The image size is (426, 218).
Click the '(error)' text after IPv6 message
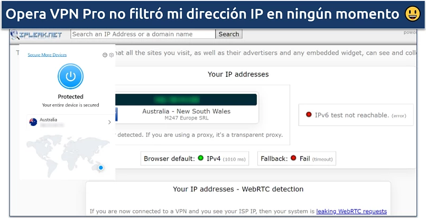point(399,116)
